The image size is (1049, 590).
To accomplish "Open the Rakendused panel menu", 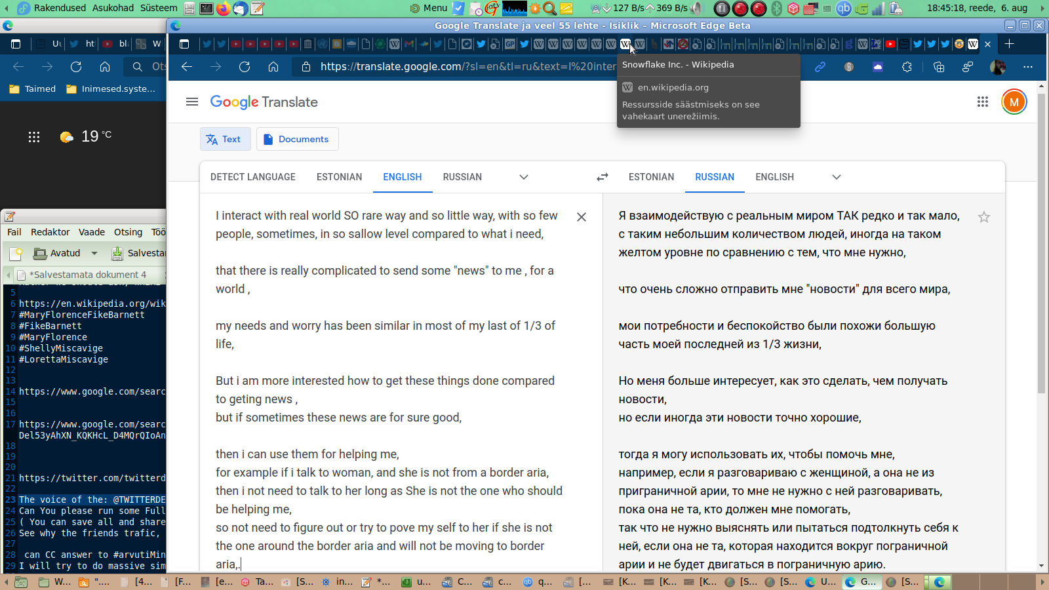I will click(x=60, y=8).
